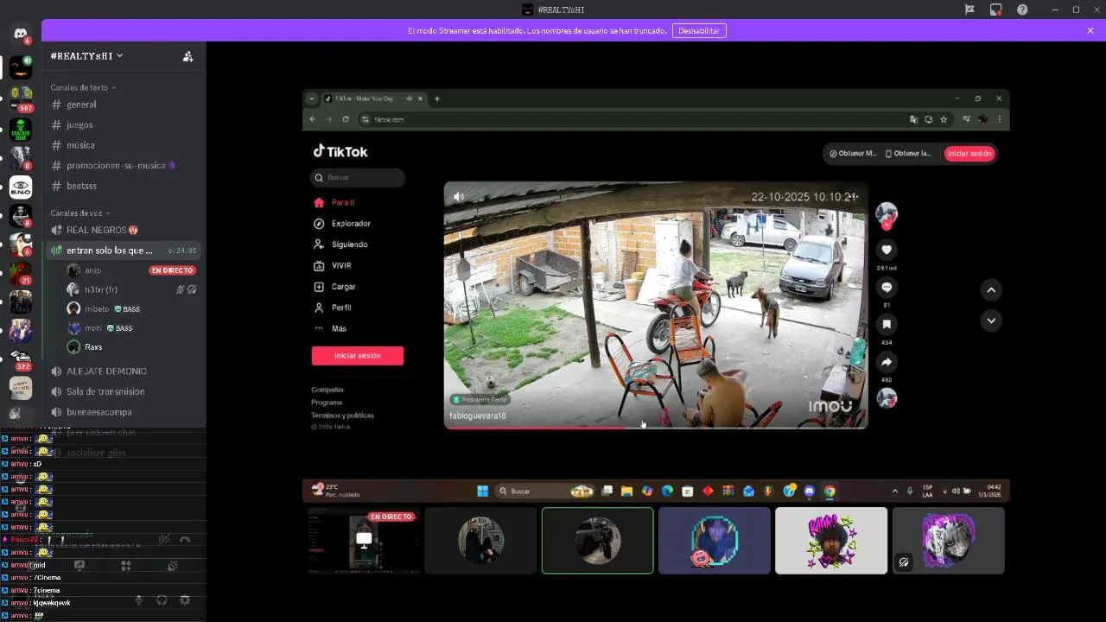Open the Cracked Zone server icon
The width and height of the screenshot is (1106, 622).
click(x=21, y=130)
